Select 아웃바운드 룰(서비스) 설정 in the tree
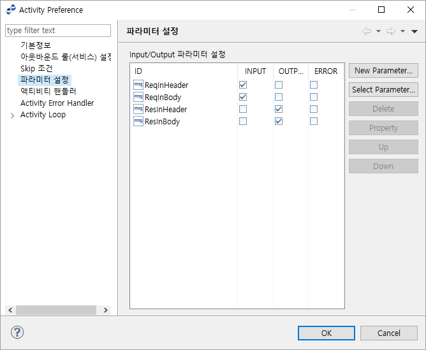Viewport: 426px width, 350px height. click(66, 57)
